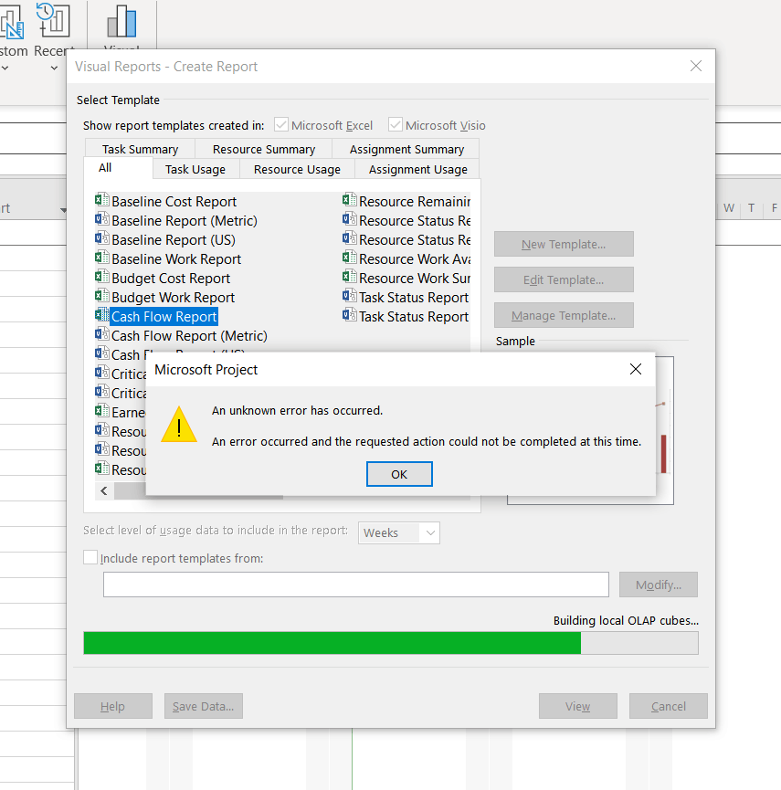Click the Manage Template button
This screenshot has height=790, width=781.
(564, 315)
